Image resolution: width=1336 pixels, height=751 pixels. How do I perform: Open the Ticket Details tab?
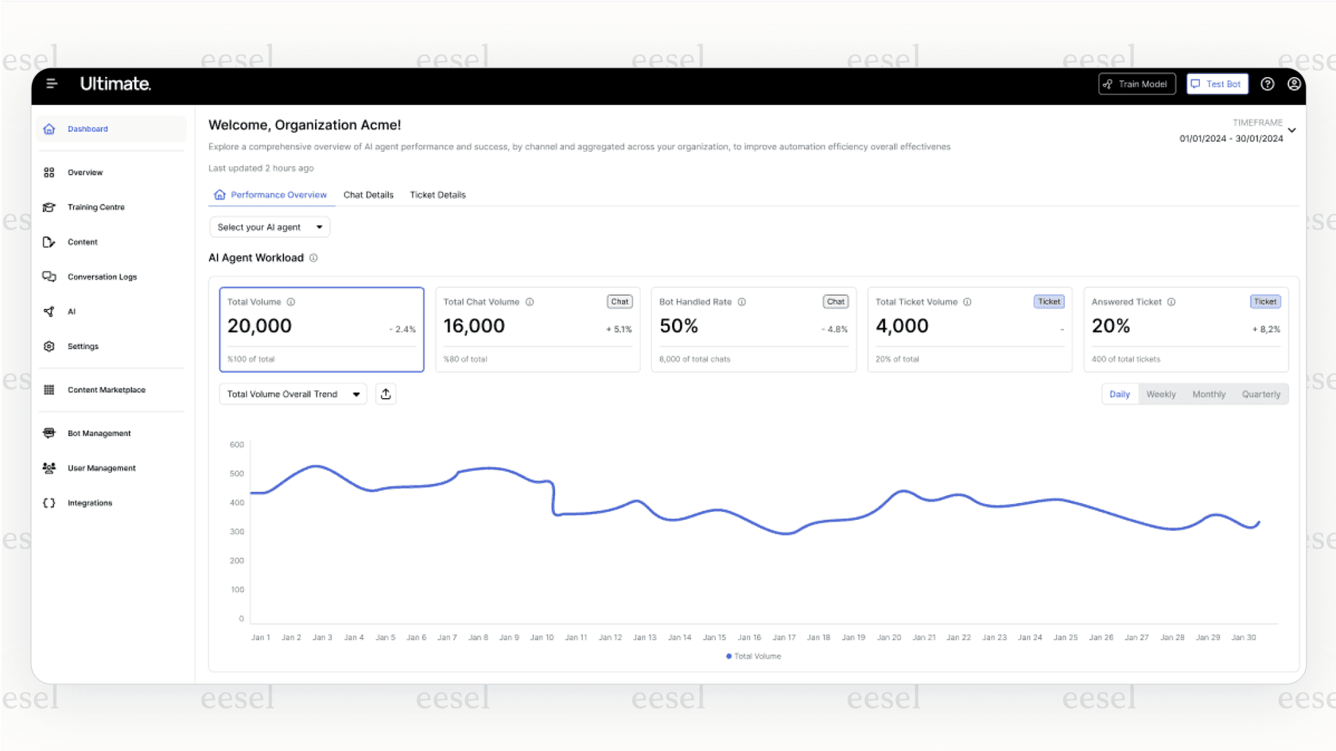[x=437, y=194]
